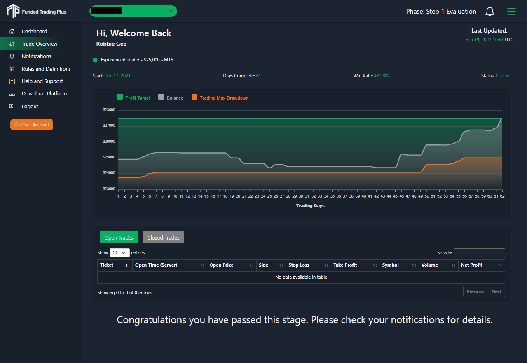Click the Help and Support question icon
Image resolution: width=527 pixels, height=363 pixels.
12,81
